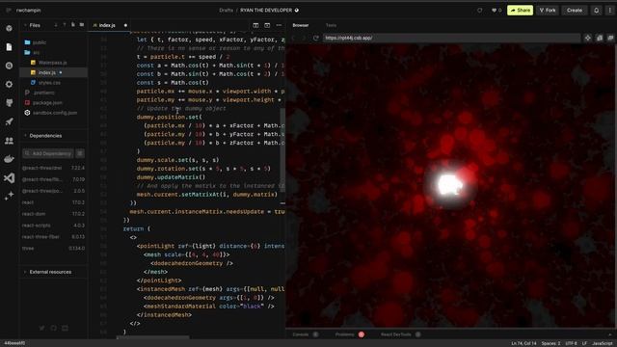
Task: Refresh the preview browser
Action: (x=315, y=38)
